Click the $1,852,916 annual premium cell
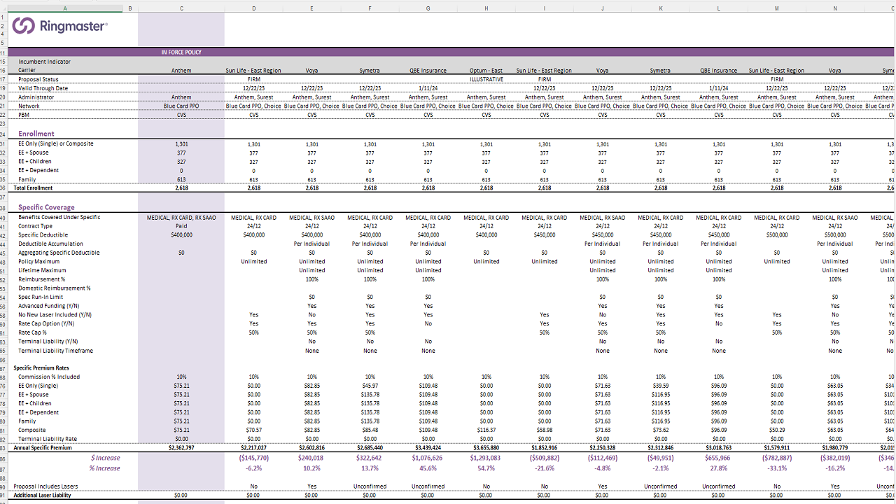 point(545,447)
